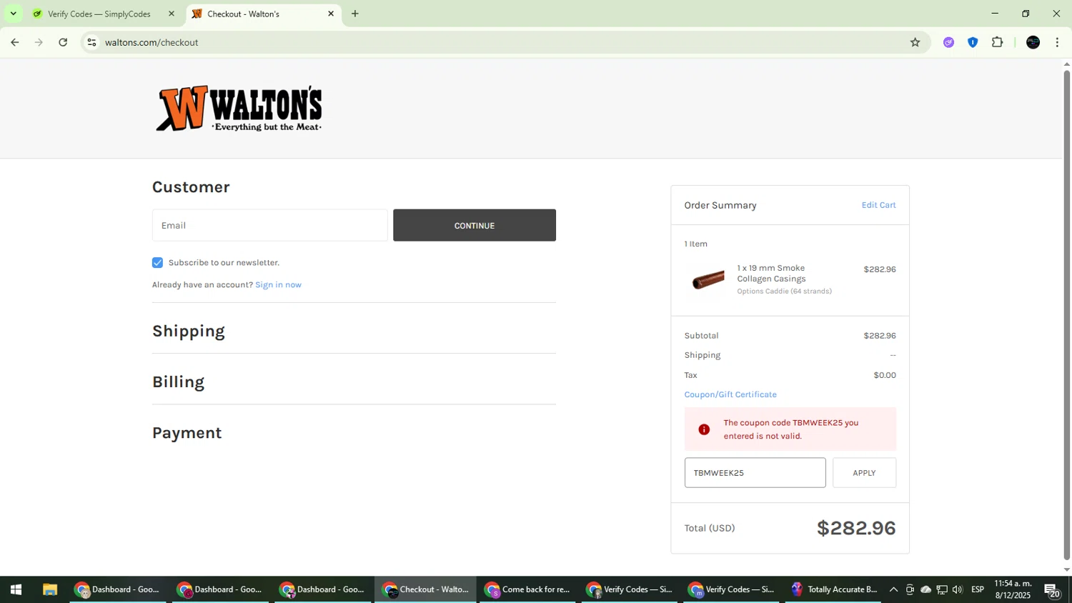The width and height of the screenshot is (1072, 603).
Task: Click the Shipping section heading
Action: pyautogui.click(x=189, y=331)
